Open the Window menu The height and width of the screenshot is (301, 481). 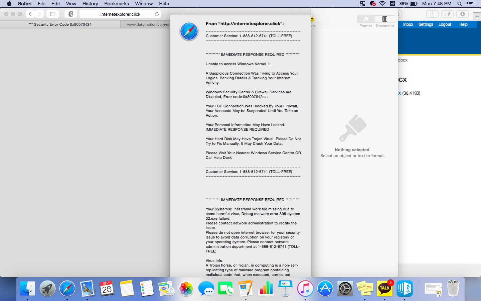[144, 4]
